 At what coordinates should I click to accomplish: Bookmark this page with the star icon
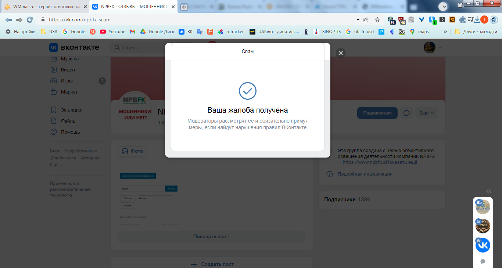(x=377, y=20)
